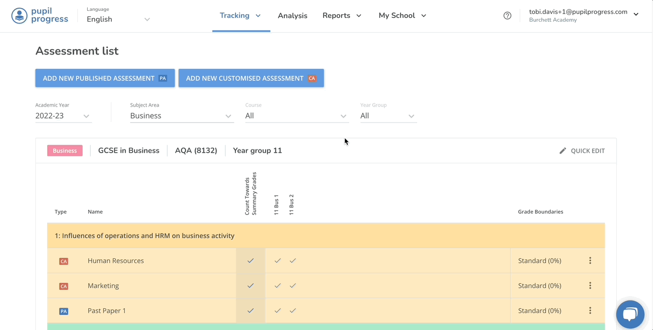Open the Reports menu
The height and width of the screenshot is (330, 653).
342,16
